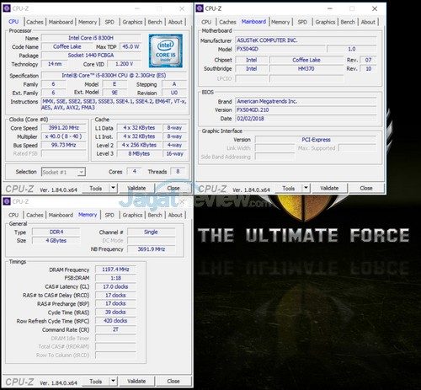Screen dimensions: 421x390
Task: Click the Core Speed value 3991.20 MHz
Action: pyautogui.click(x=64, y=128)
